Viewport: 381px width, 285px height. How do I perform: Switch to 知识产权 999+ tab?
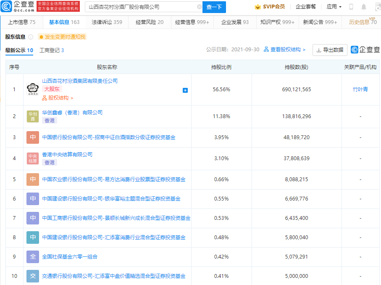278,22
